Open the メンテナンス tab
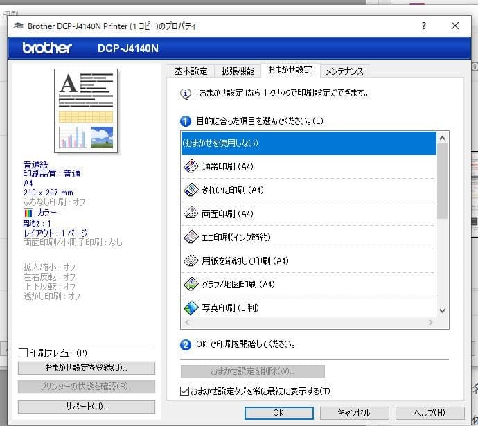Viewport: 478px width, 426px height. (x=345, y=71)
